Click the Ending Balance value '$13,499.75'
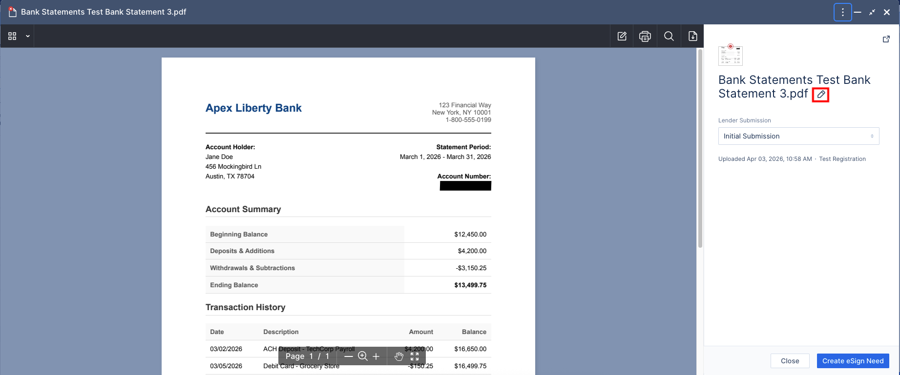The image size is (900, 375). click(470, 285)
